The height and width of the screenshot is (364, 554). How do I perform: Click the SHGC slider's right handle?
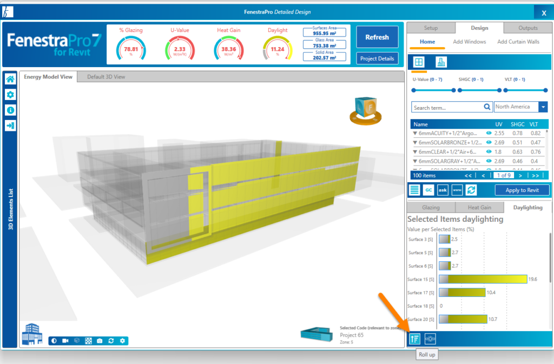click(x=499, y=90)
